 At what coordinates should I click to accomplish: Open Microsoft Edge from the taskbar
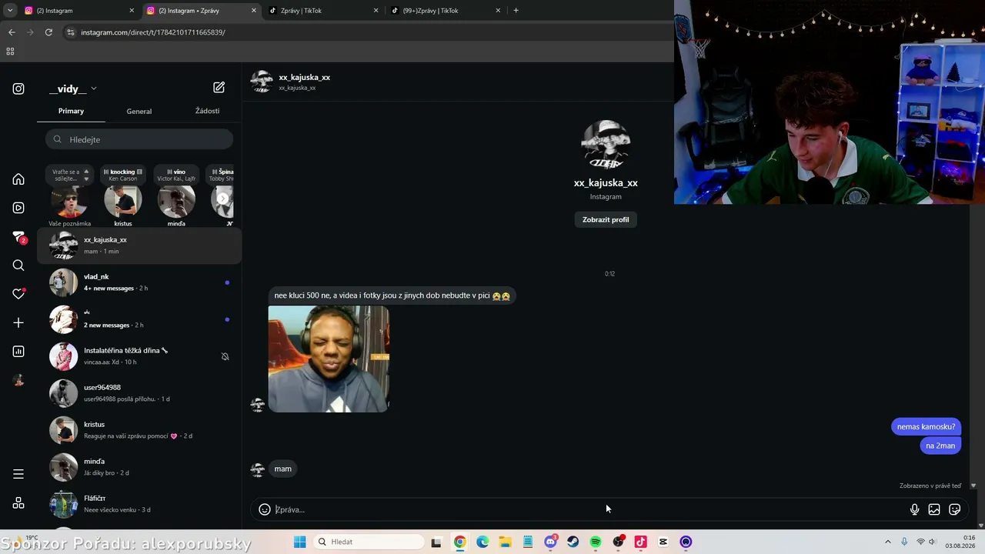[482, 542]
